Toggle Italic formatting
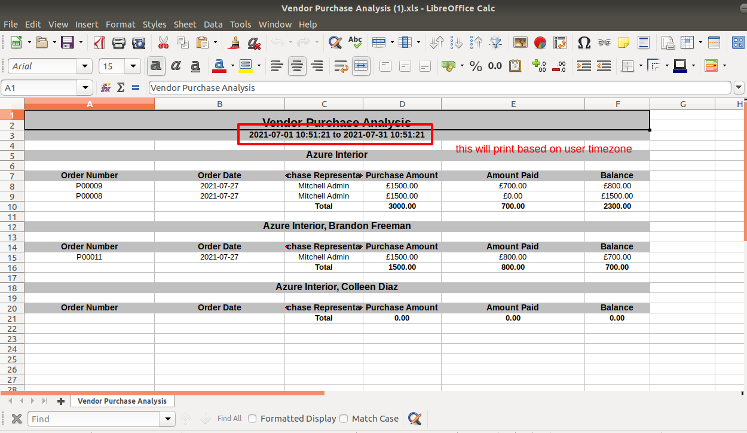The width and height of the screenshot is (747, 433). tap(176, 66)
